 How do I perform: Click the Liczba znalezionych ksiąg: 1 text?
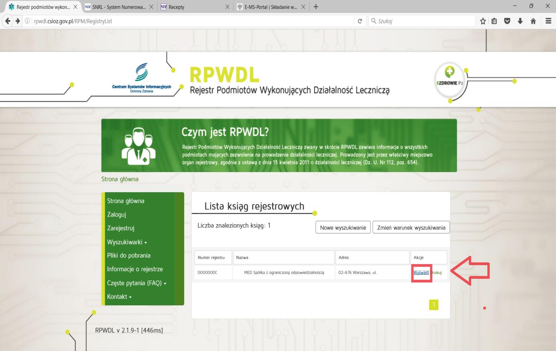point(234,225)
